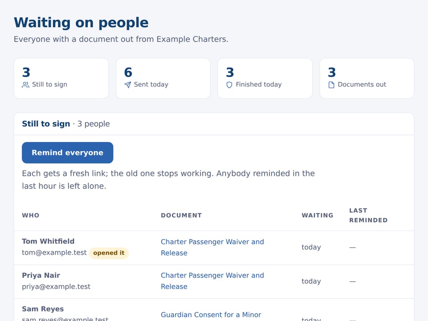428x321 pixels.
Task: Click 'today' in Priya Nair's row
Action: (311, 281)
